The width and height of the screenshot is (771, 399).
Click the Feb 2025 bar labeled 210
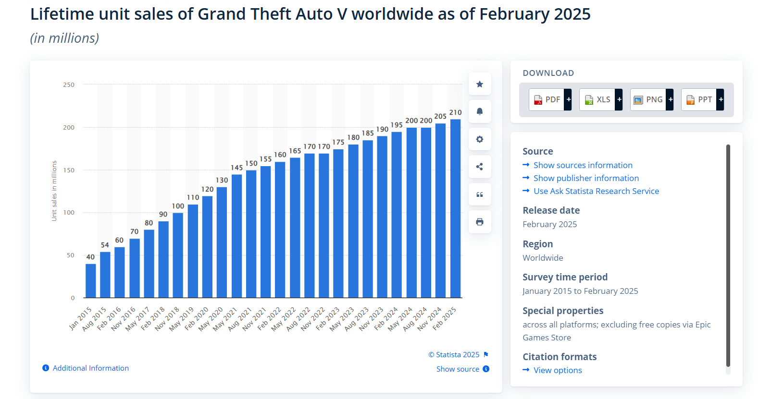tap(455, 208)
